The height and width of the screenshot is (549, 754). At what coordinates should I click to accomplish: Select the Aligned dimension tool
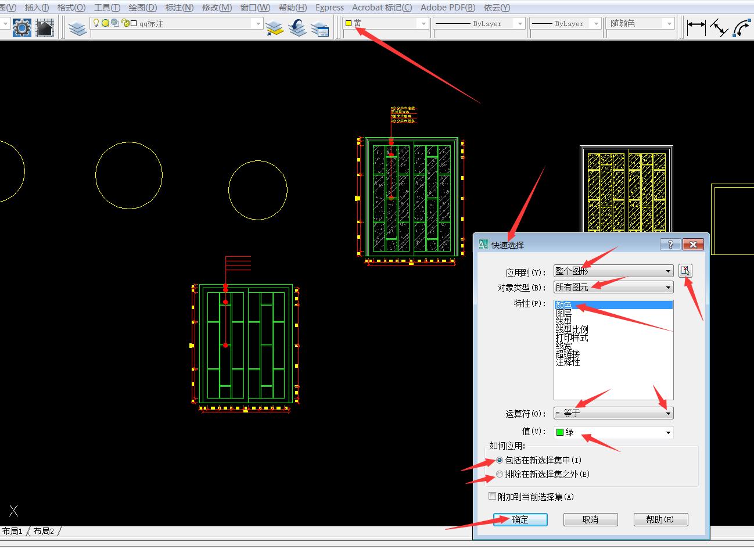(x=719, y=27)
